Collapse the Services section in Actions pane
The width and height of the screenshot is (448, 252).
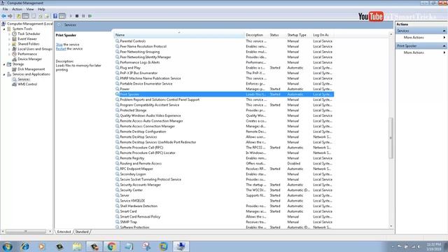[x=444, y=31]
